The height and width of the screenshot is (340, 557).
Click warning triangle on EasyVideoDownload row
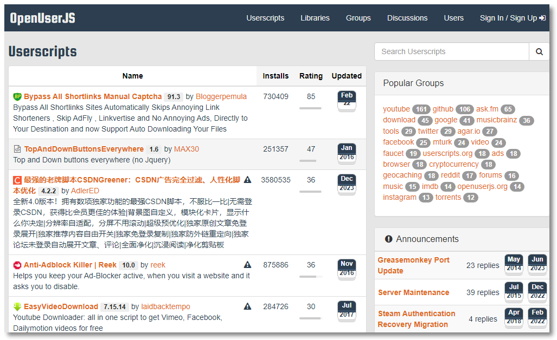coord(248,306)
